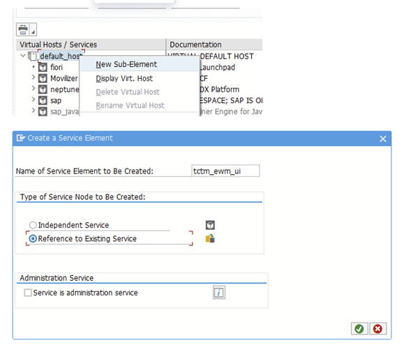Click the Documentation column header
Viewport: 420px width, 347px height.
(x=195, y=45)
